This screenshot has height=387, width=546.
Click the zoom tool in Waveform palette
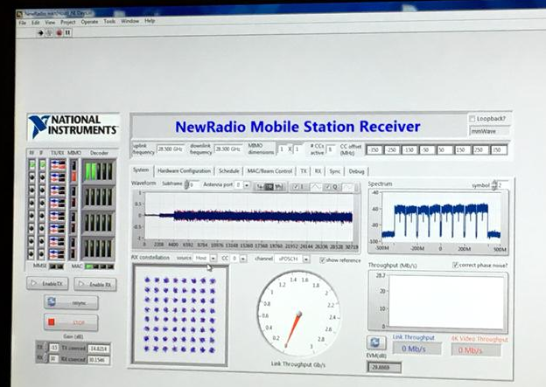269,187
